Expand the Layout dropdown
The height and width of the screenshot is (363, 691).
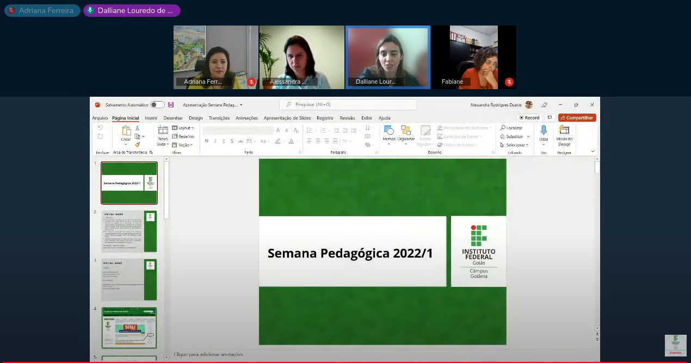[x=183, y=128]
